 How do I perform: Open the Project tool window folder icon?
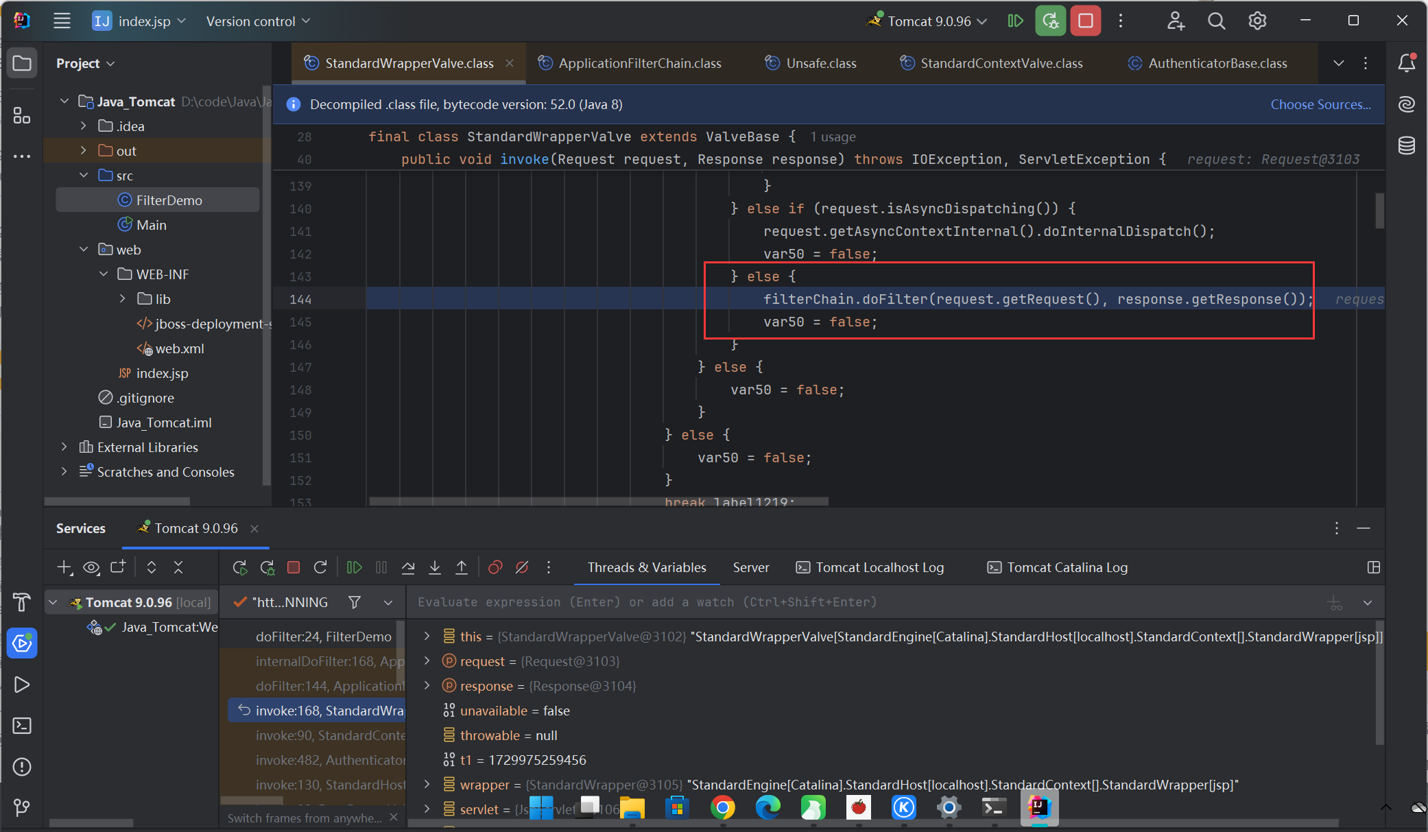pyautogui.click(x=22, y=64)
